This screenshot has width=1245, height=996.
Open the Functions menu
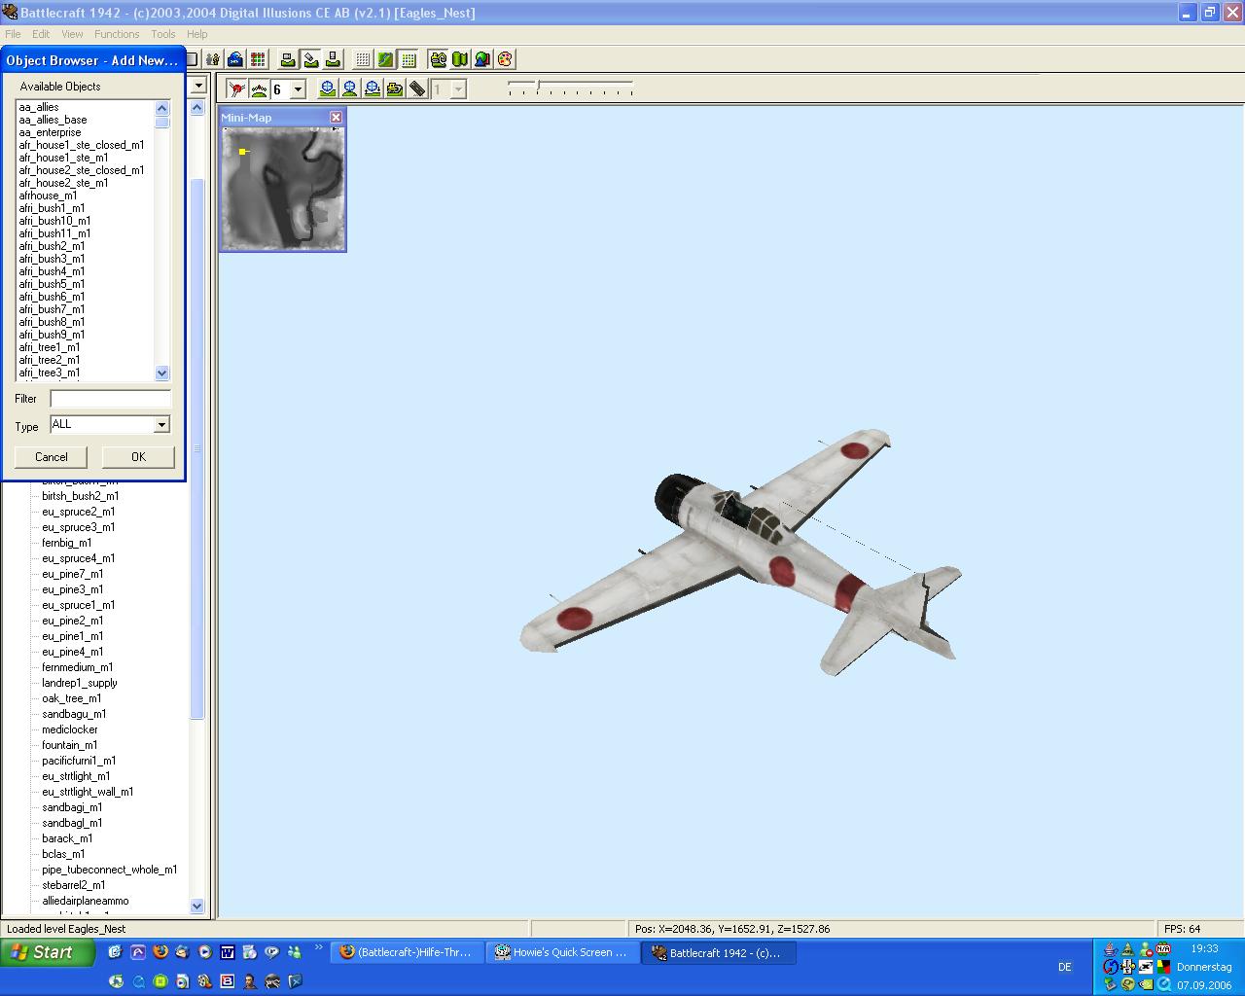pyautogui.click(x=117, y=34)
